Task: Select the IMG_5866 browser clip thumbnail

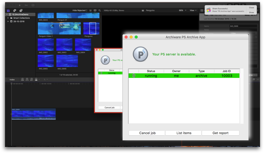Action: click(x=67, y=61)
